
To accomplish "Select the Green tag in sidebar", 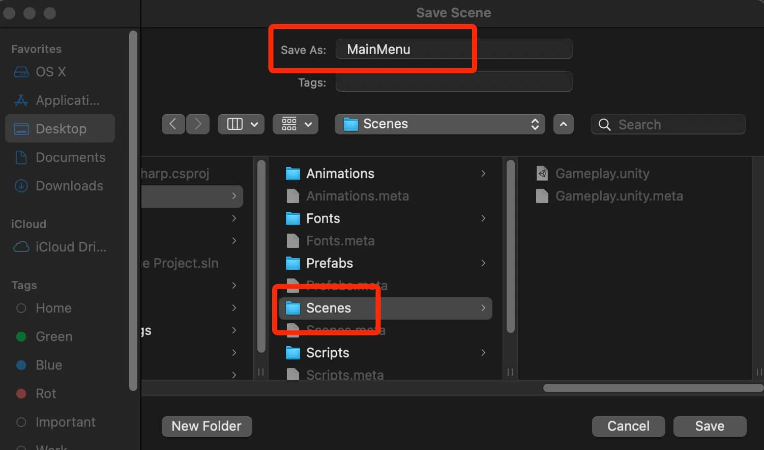I will click(x=53, y=336).
